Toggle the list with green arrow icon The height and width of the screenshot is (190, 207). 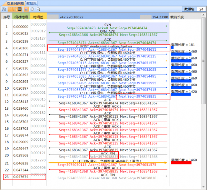click(15, 9)
